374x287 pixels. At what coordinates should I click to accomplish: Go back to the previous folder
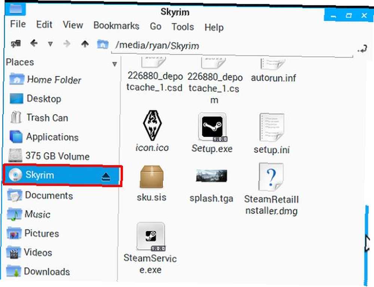[34, 43]
